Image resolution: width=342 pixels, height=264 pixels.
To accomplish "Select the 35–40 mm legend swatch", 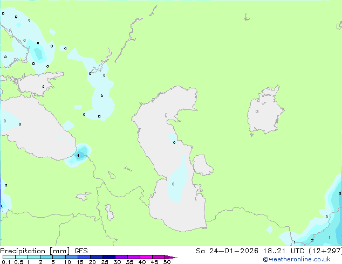I will pos(133,257).
